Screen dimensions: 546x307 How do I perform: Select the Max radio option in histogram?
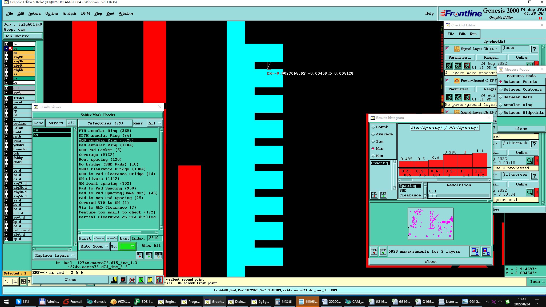pos(374,156)
